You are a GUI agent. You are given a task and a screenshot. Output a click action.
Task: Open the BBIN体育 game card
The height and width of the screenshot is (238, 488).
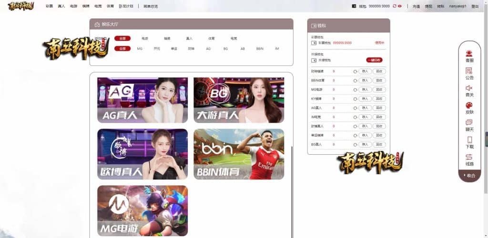tap(239, 154)
